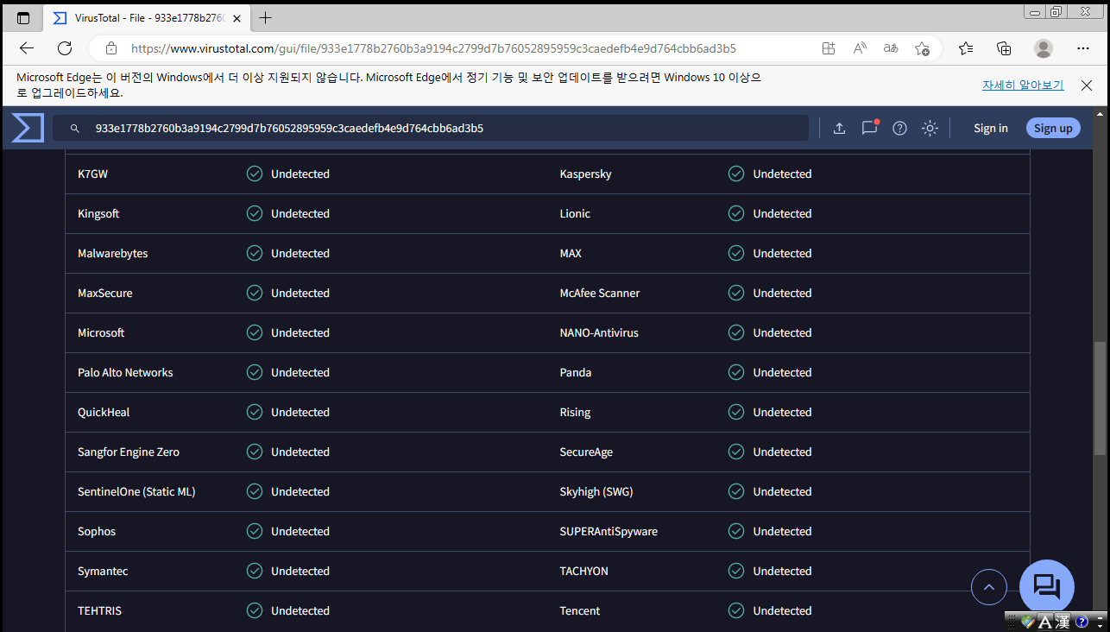Open the chat bubble button
1110x632 pixels.
coord(1047,588)
